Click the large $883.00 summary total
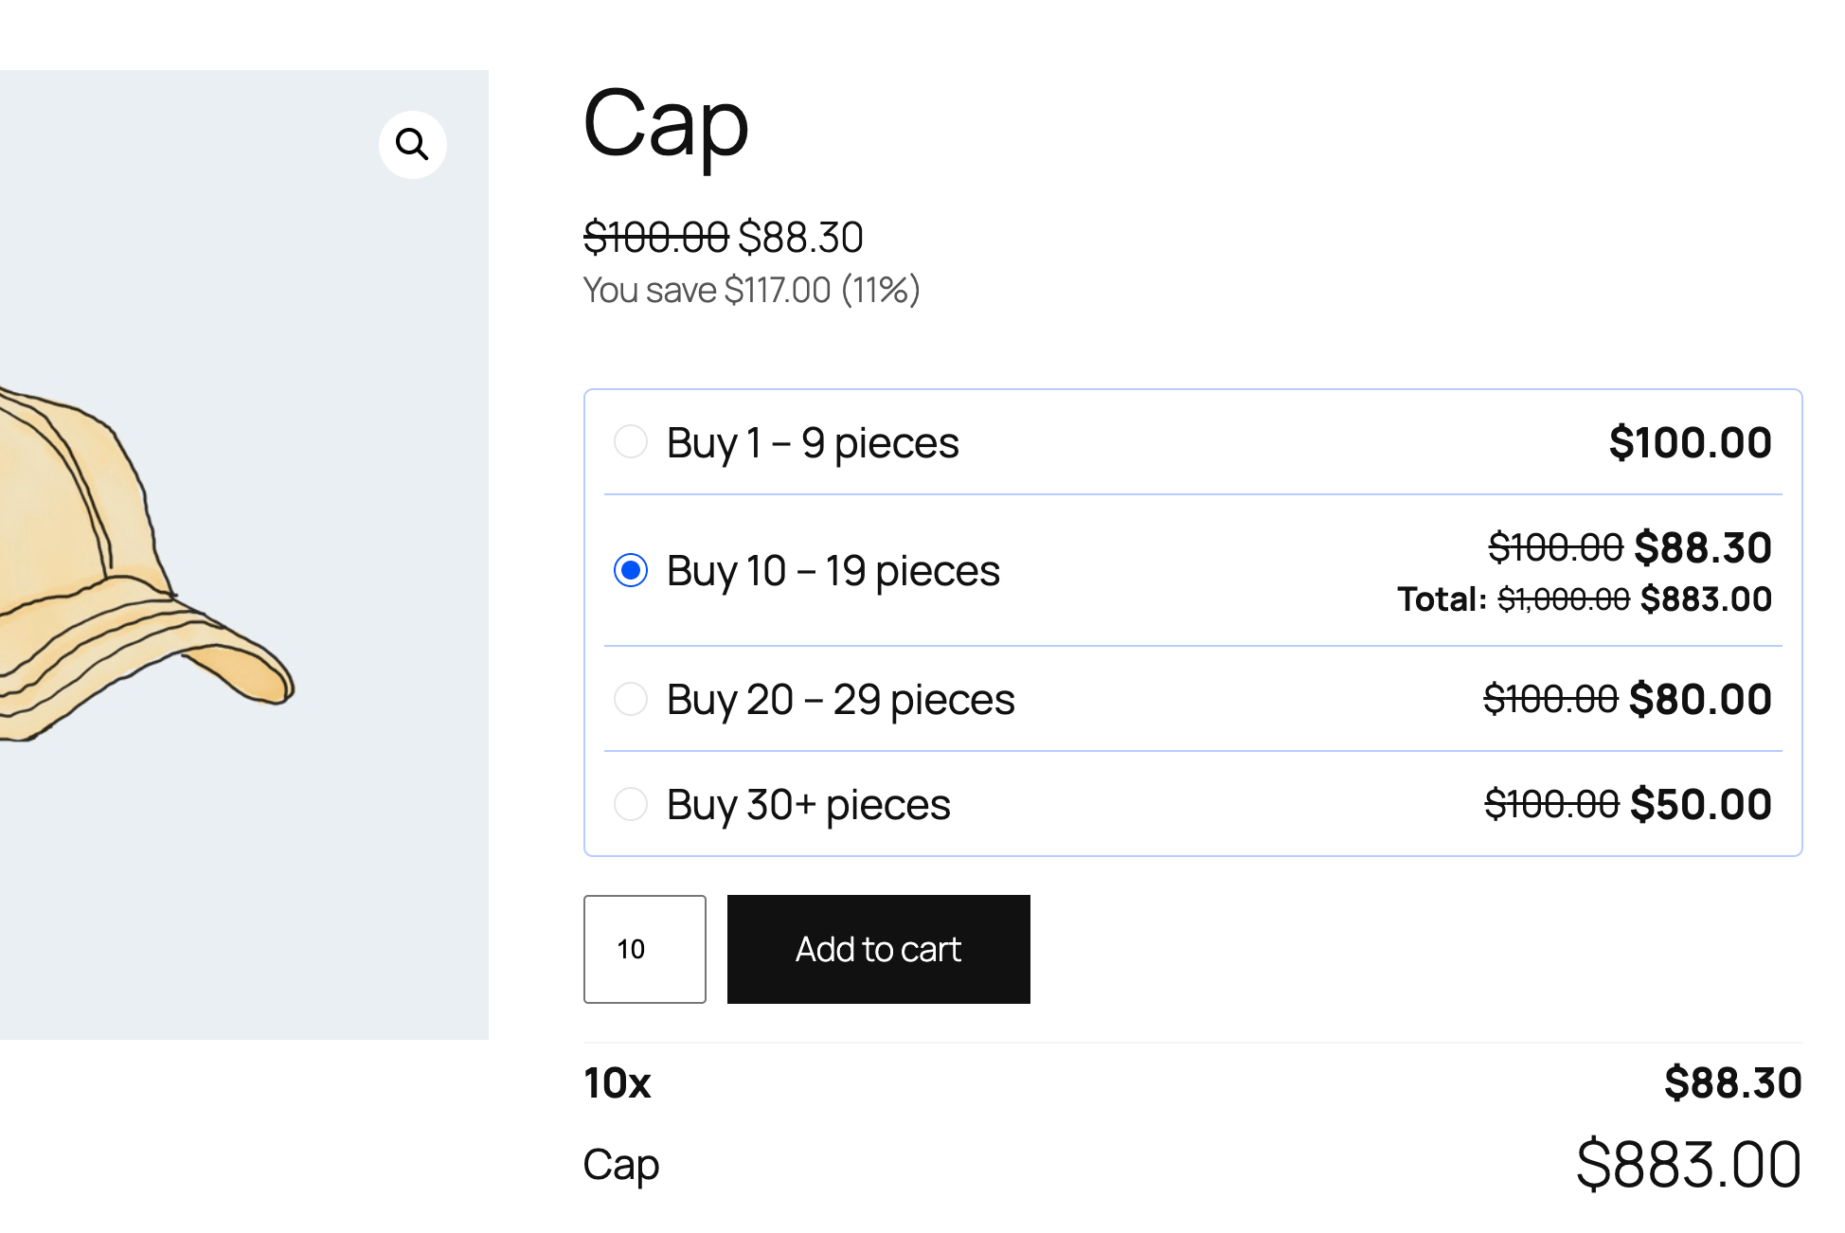The width and height of the screenshot is (1845, 1233). [1689, 1164]
